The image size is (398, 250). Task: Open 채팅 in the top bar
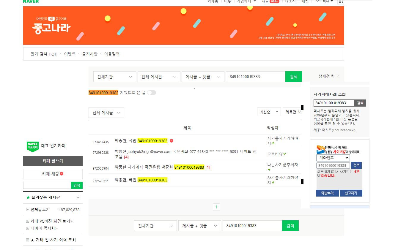coord(305,1)
